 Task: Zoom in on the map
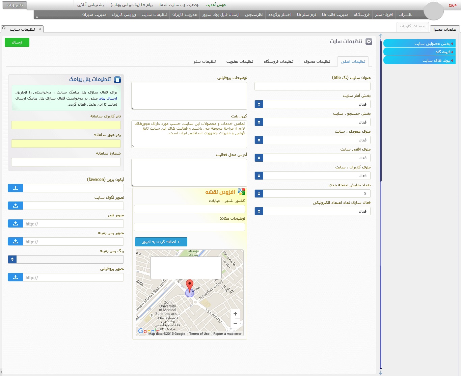(235, 314)
